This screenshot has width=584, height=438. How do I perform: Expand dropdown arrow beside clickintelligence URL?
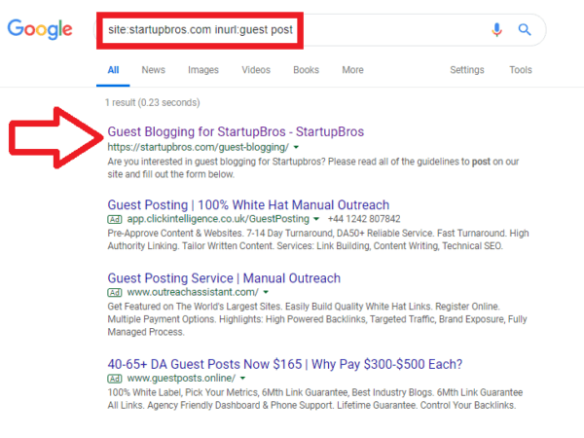(x=316, y=219)
